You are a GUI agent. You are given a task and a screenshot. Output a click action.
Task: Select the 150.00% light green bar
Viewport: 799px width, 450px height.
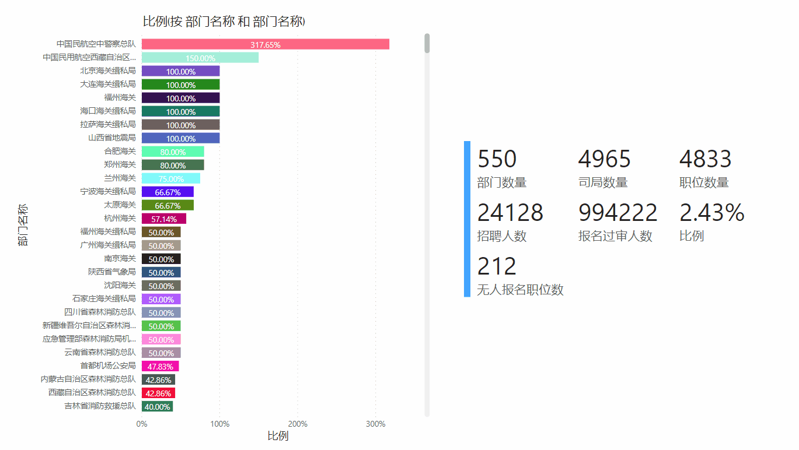pos(200,58)
